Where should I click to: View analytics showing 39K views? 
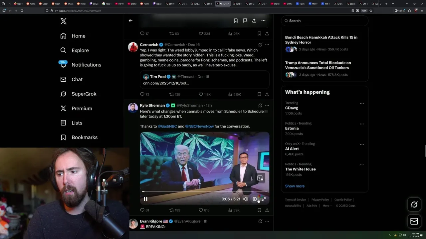pyautogui.click(x=234, y=210)
